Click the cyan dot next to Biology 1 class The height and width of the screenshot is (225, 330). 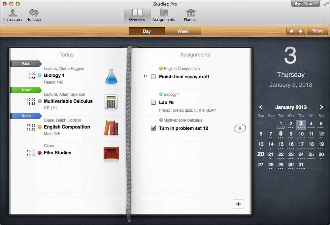(40, 75)
